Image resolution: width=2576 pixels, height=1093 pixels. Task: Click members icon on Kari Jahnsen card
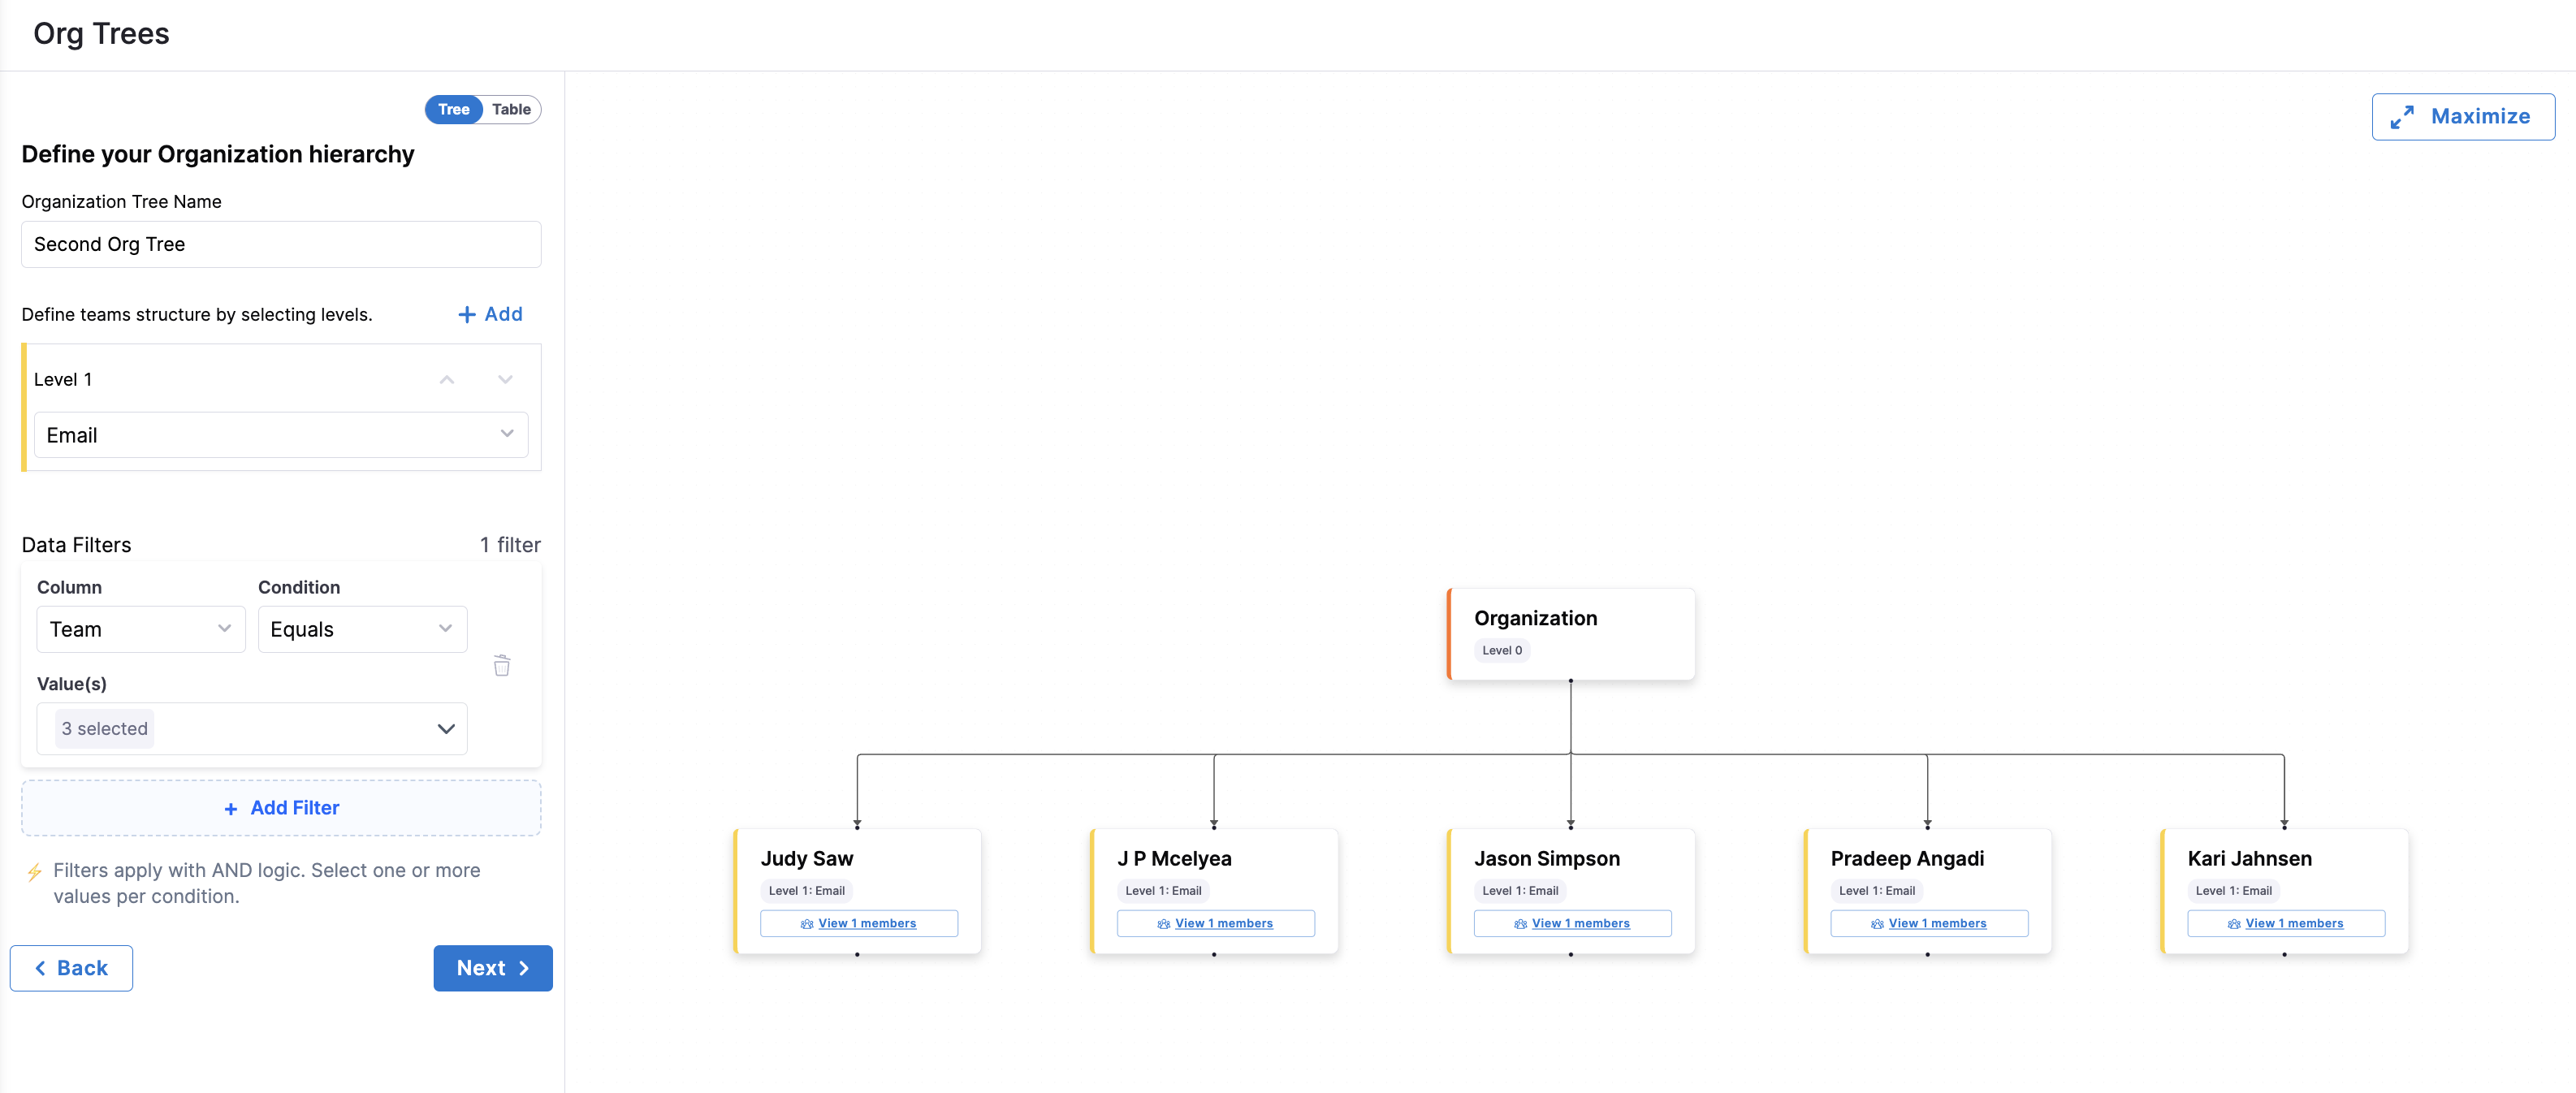(2233, 924)
